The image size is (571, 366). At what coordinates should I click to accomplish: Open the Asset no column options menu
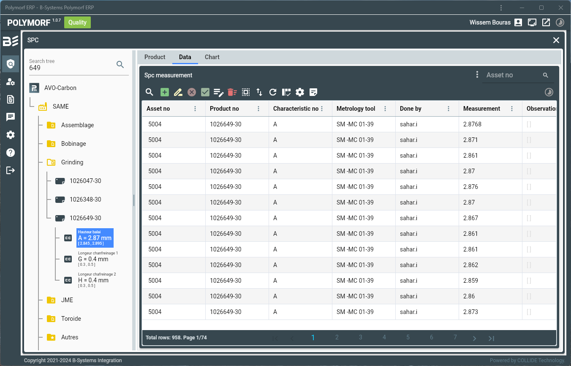pyautogui.click(x=195, y=109)
